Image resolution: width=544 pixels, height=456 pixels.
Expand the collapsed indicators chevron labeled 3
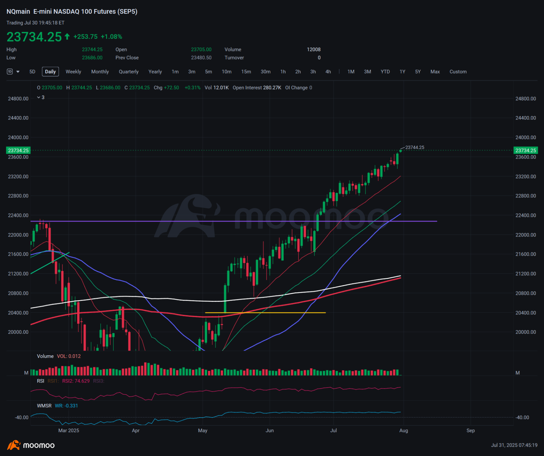point(41,97)
